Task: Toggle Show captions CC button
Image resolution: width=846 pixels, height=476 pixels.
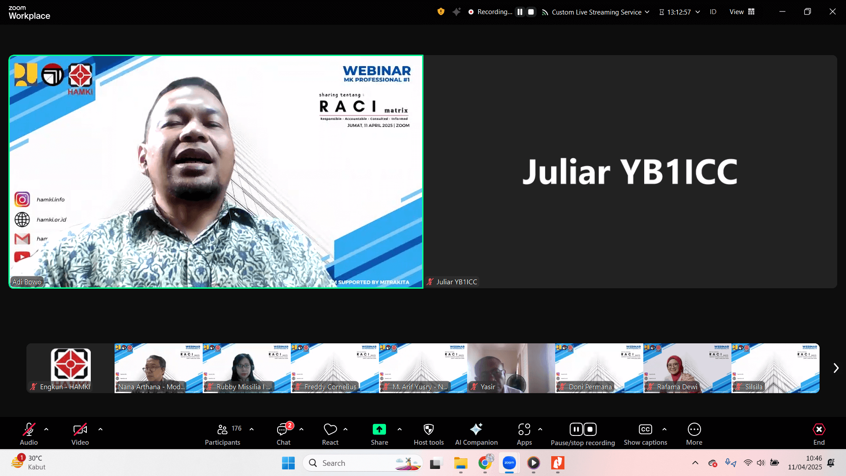Action: pos(645,429)
